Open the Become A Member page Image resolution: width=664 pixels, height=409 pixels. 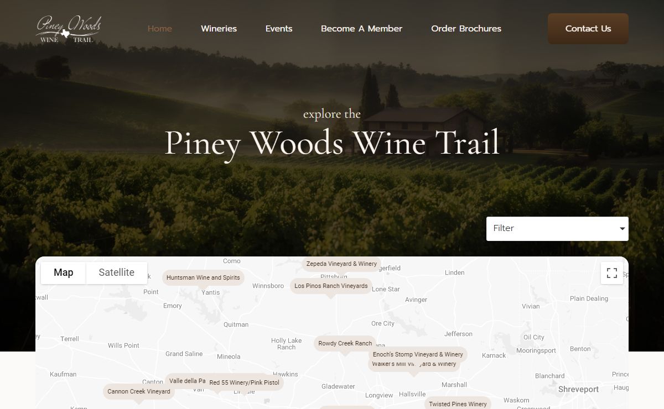coord(361,29)
